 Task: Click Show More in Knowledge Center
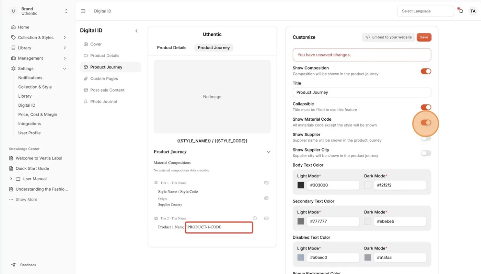coord(27,200)
